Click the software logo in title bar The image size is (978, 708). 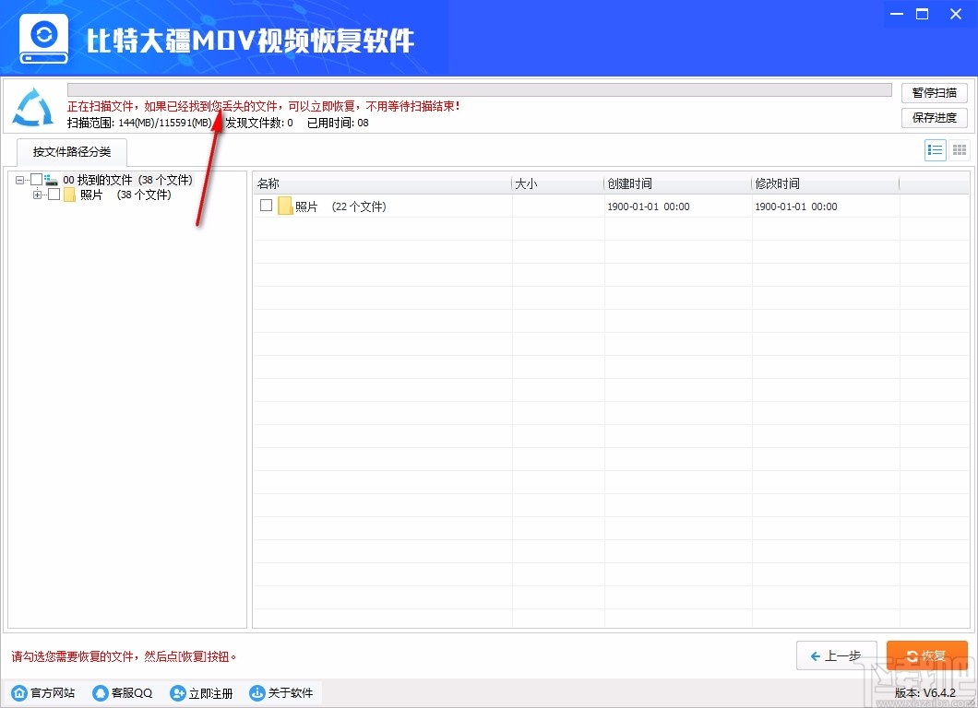coord(43,37)
